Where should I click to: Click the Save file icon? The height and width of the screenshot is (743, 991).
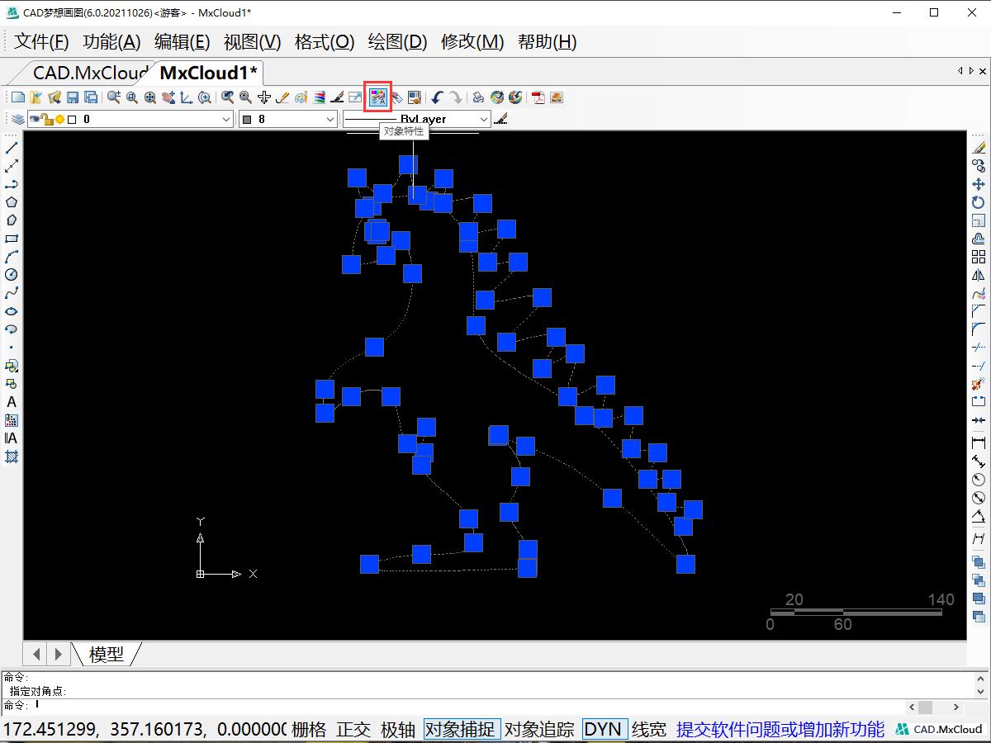coord(73,97)
